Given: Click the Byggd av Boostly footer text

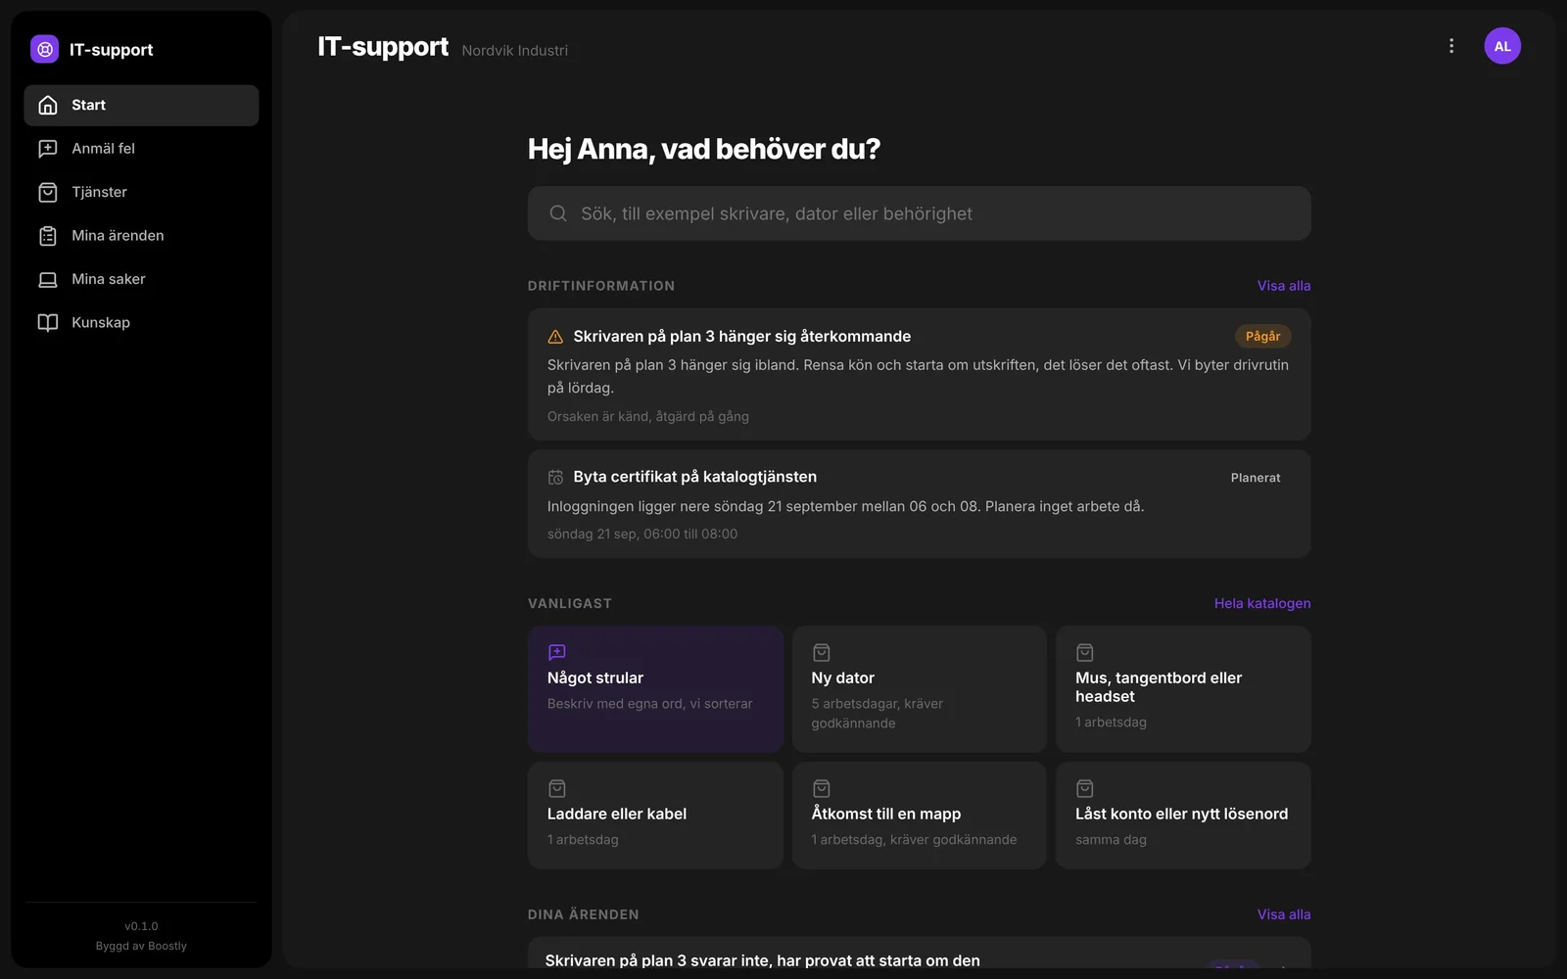Looking at the screenshot, I should (141, 946).
